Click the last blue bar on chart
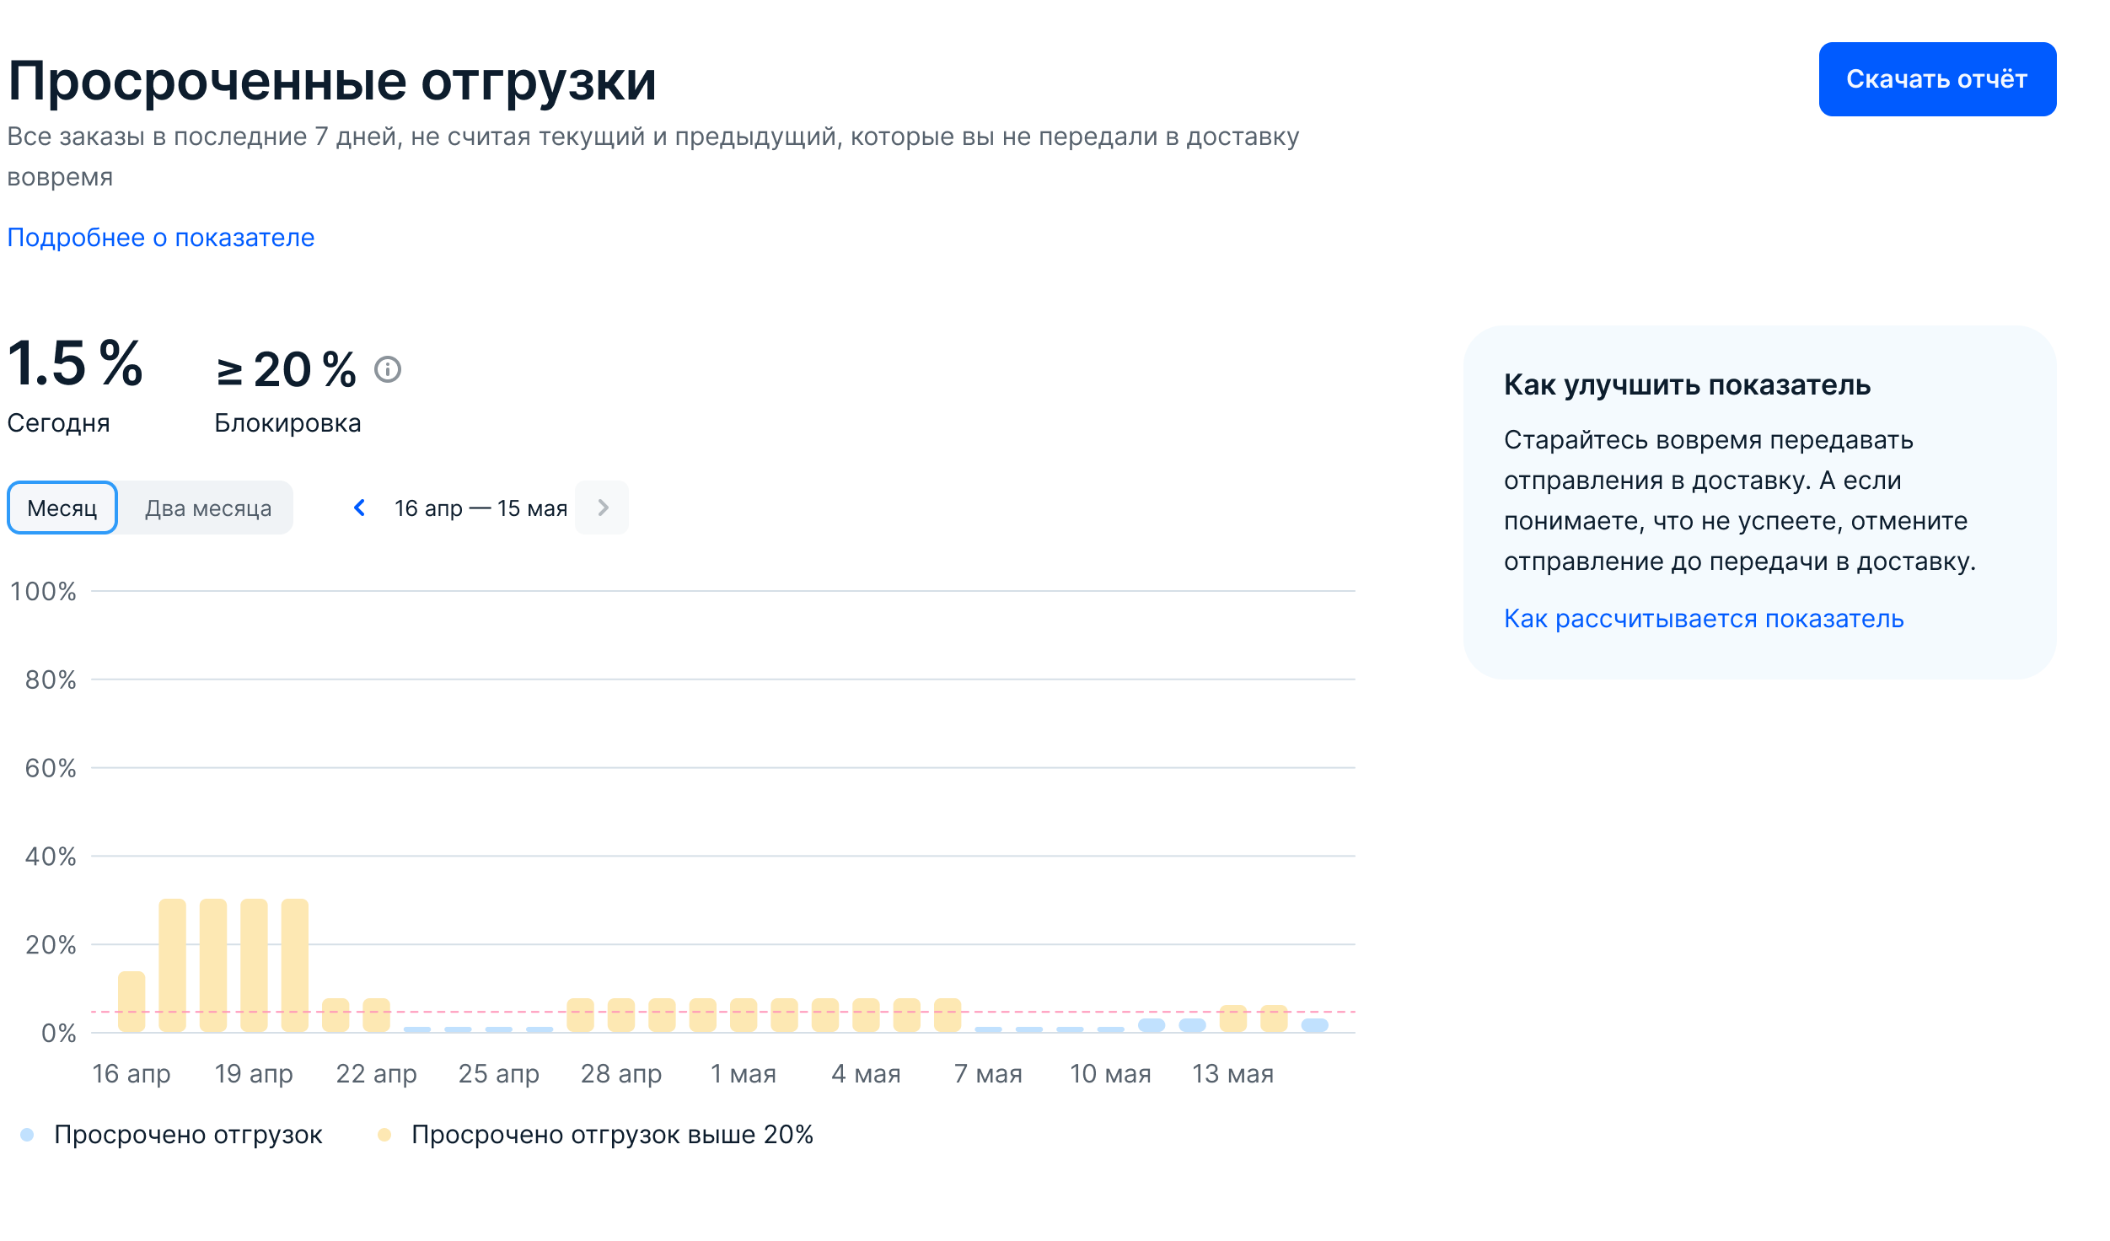 click(1314, 1025)
